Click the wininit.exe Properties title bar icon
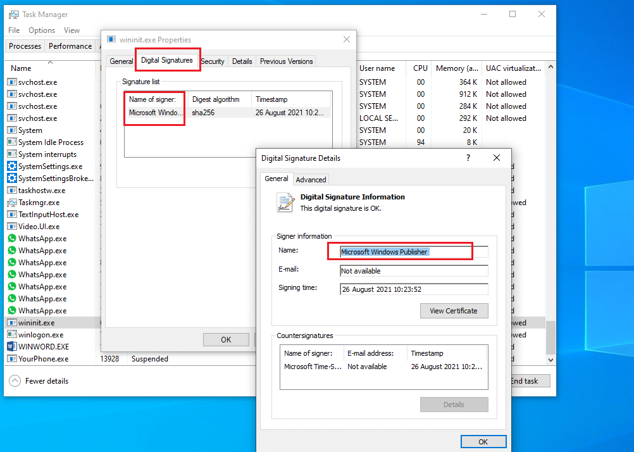The image size is (634, 452). pyautogui.click(x=111, y=39)
